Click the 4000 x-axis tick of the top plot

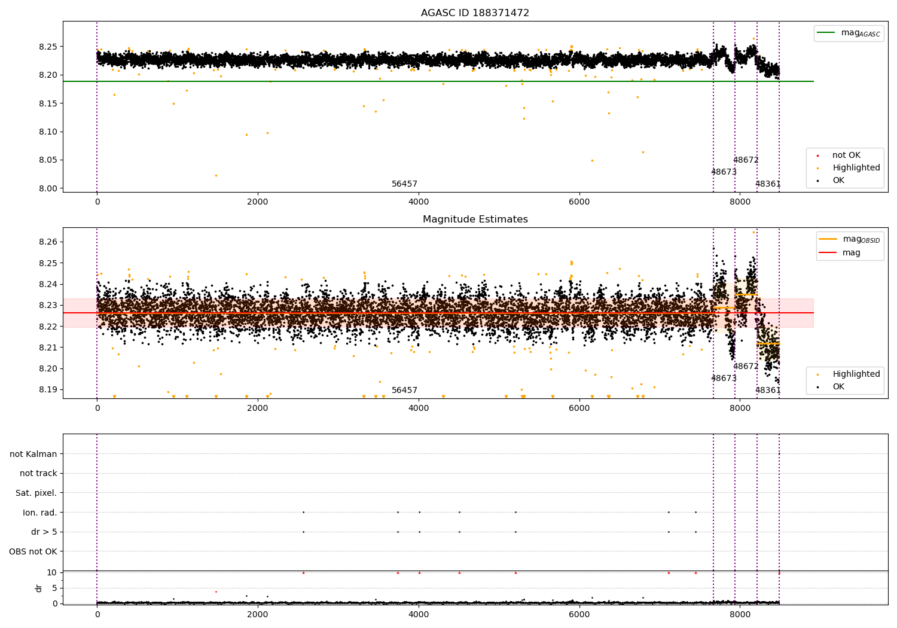tap(419, 202)
